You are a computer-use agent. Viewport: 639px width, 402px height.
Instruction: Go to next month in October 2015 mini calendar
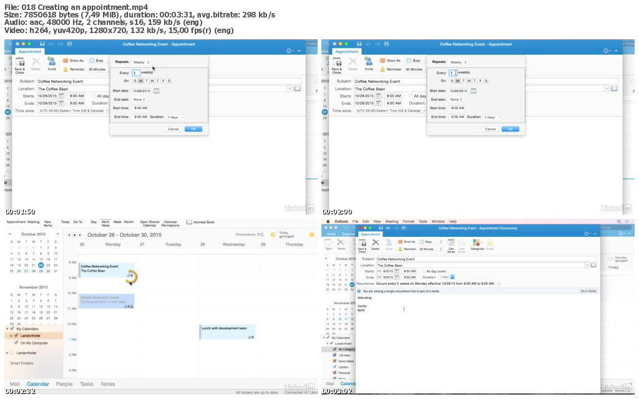click(57, 234)
